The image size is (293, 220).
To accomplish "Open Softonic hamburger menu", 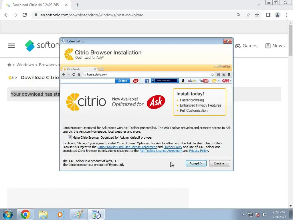I will click(x=11, y=46).
